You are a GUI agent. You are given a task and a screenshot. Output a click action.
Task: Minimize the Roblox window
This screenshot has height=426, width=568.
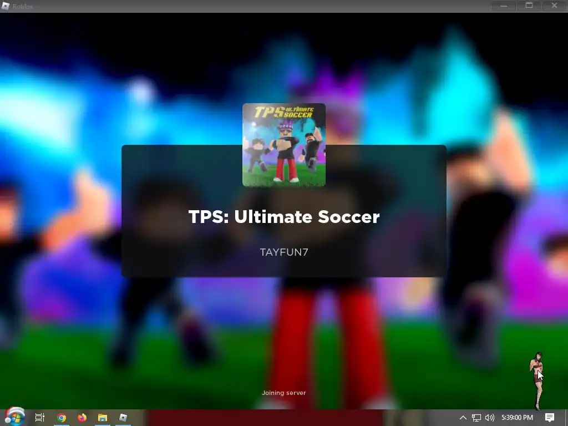[x=504, y=6]
